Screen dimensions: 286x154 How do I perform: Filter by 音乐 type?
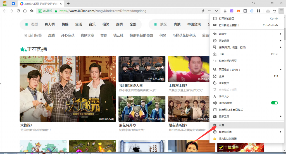point(92,25)
